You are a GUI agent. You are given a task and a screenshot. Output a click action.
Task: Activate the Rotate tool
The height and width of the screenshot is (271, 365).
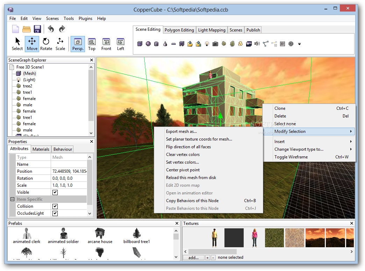[x=46, y=44]
